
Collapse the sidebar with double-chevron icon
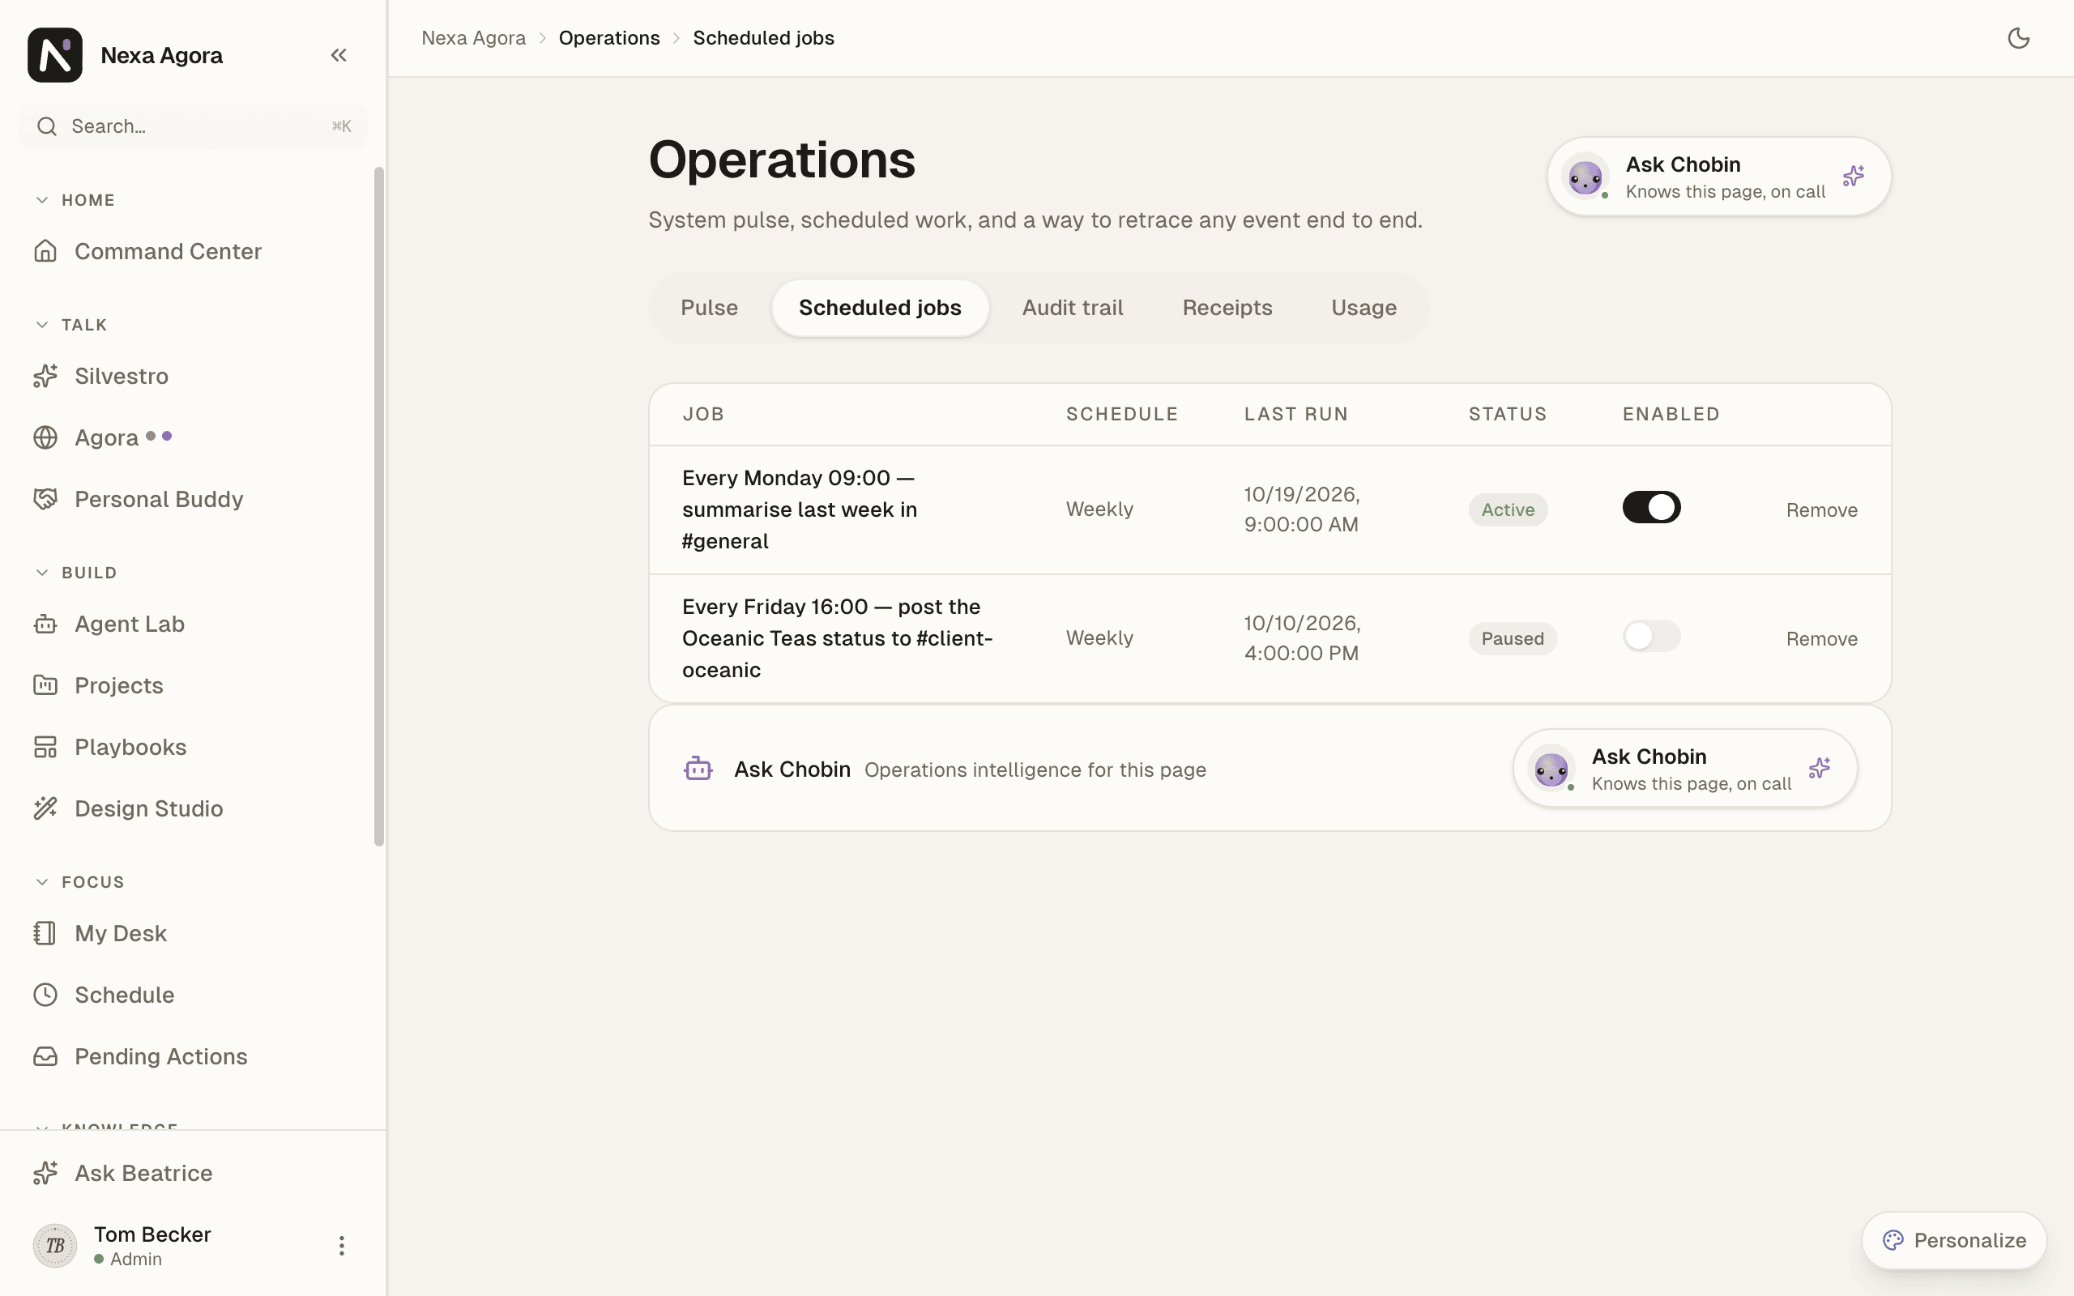point(339,56)
